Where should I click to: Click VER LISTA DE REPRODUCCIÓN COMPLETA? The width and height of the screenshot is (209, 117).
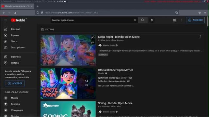point(116,86)
